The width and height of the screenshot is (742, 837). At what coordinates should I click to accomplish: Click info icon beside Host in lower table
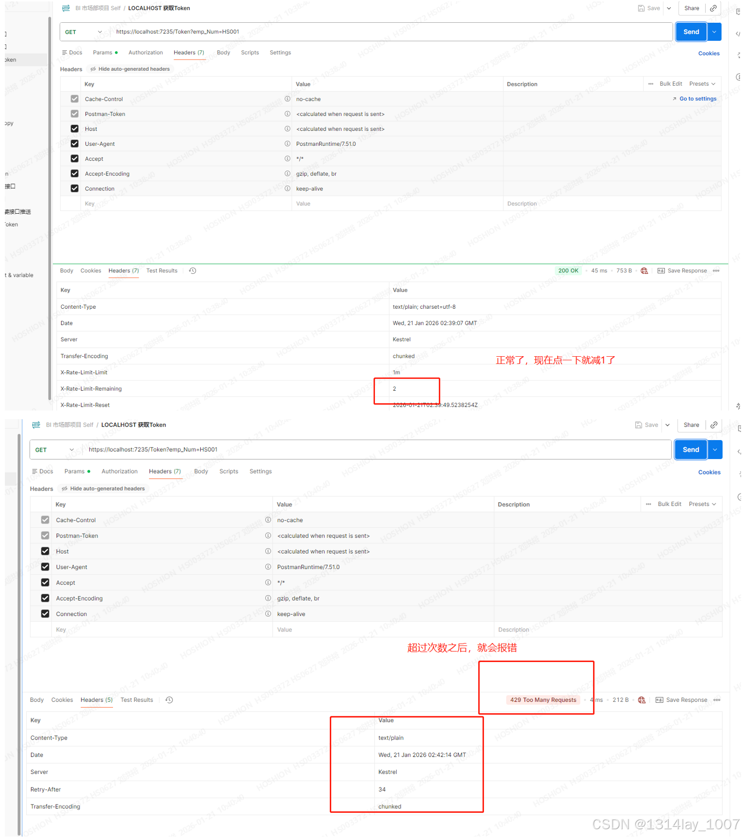pos(268,551)
